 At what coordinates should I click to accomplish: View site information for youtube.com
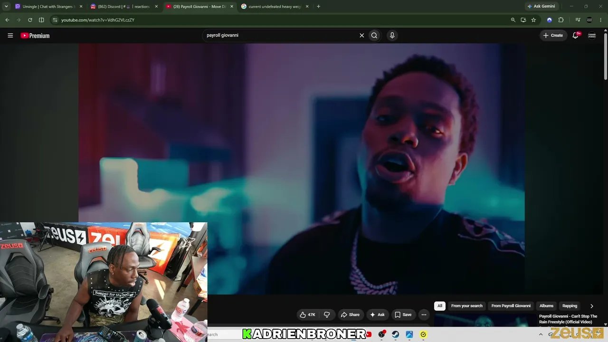(55, 20)
